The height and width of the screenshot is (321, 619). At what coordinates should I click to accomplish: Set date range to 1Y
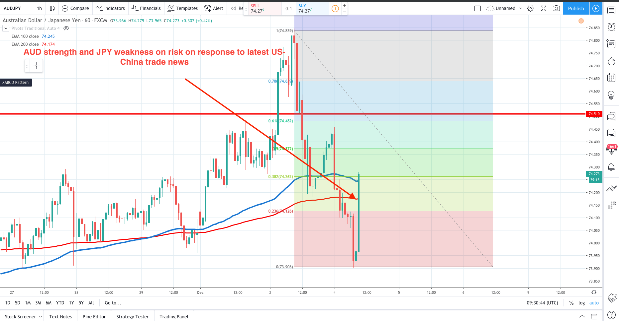(71, 303)
